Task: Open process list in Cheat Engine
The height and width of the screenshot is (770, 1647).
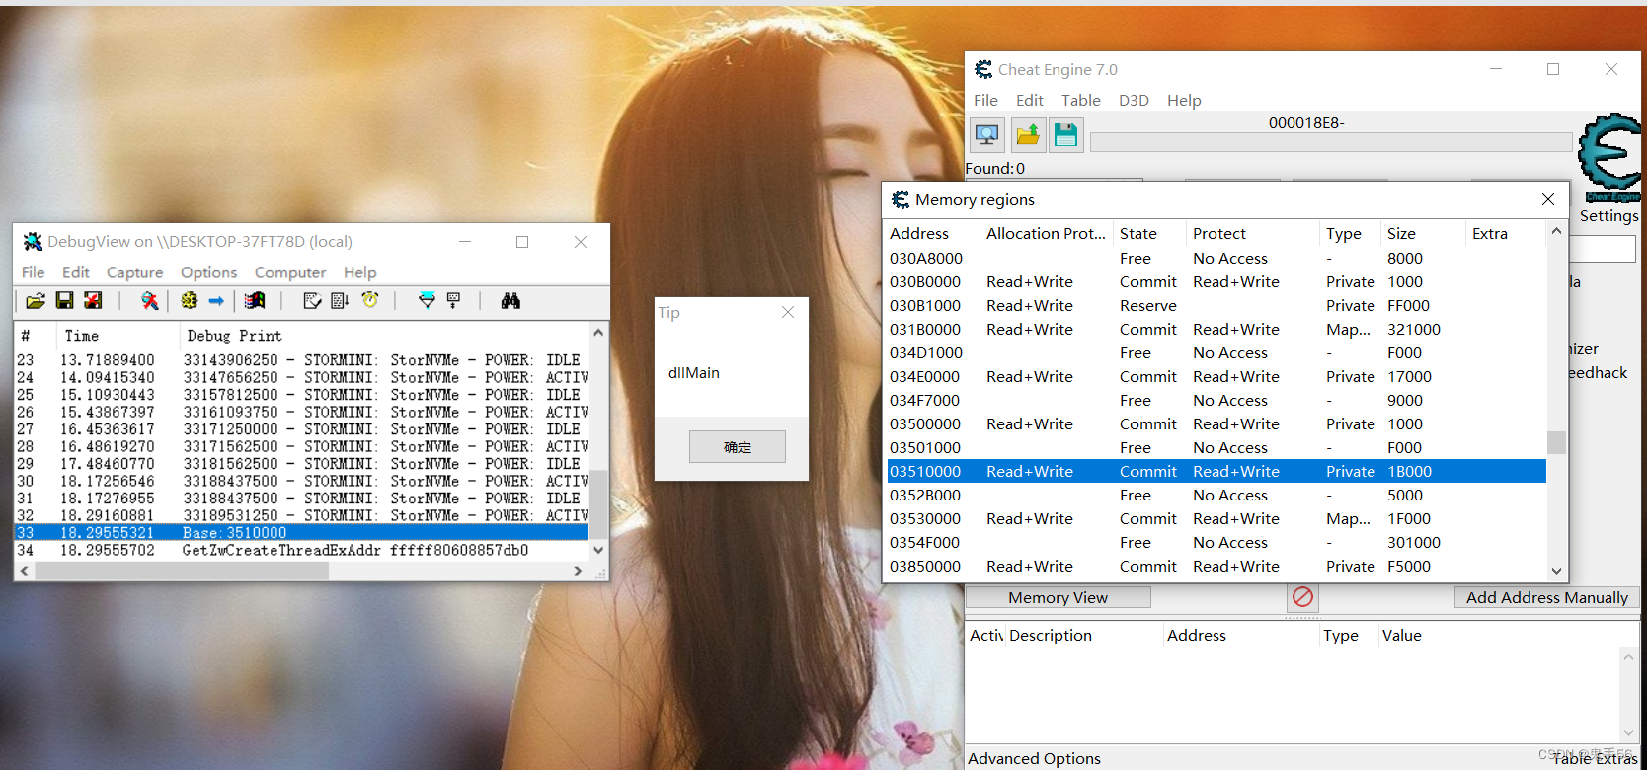Action: click(x=986, y=135)
